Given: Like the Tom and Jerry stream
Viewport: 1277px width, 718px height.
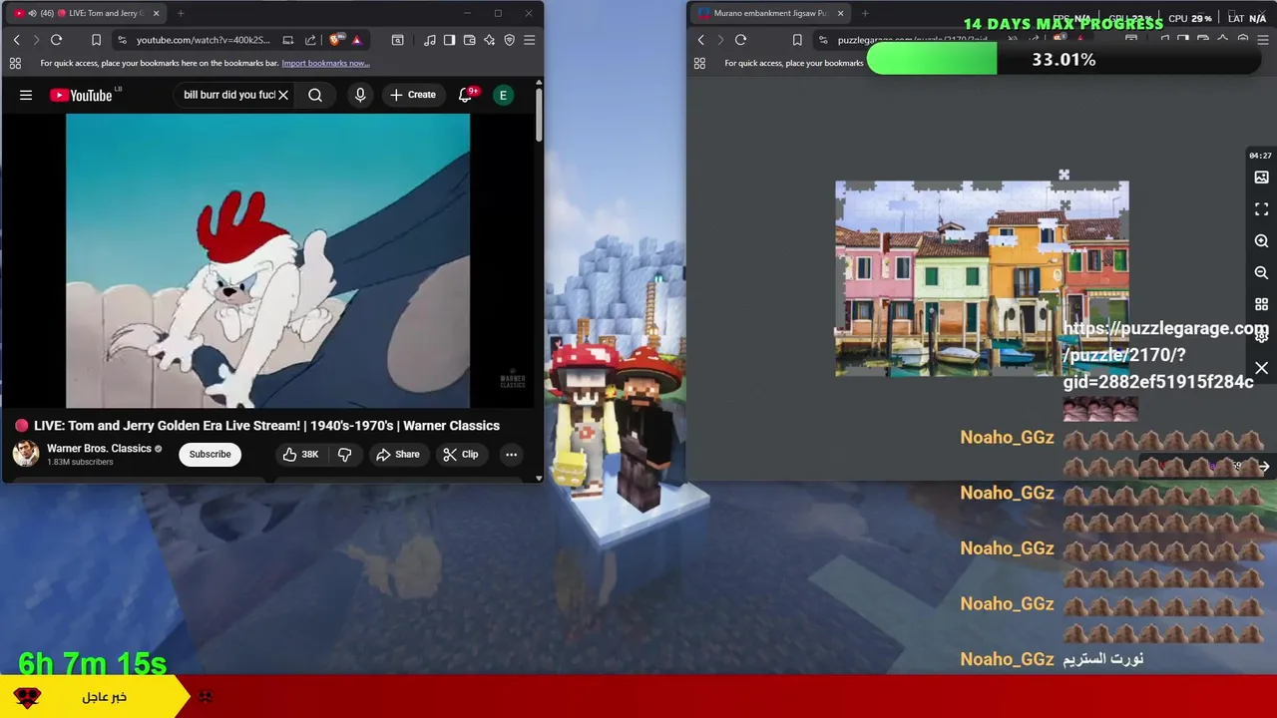Looking at the screenshot, I should point(300,454).
